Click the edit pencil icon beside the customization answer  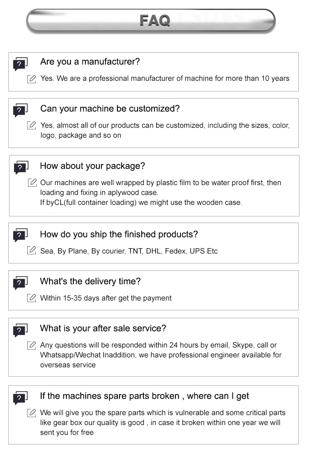tap(32, 125)
